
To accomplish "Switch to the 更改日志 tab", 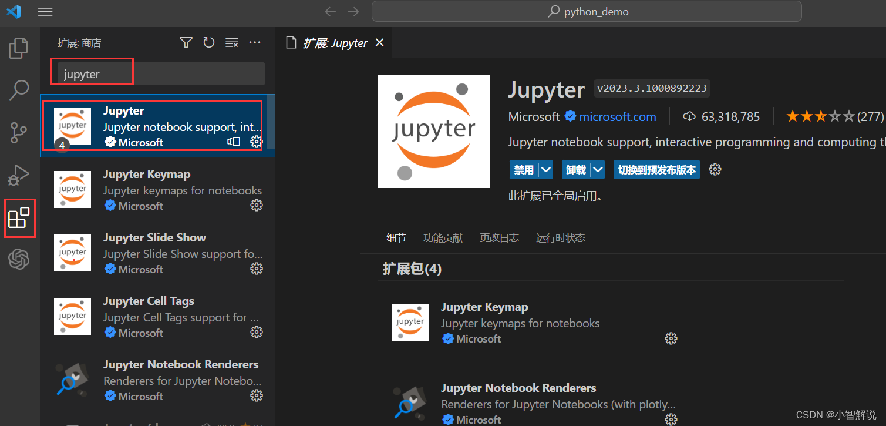I will (x=499, y=238).
